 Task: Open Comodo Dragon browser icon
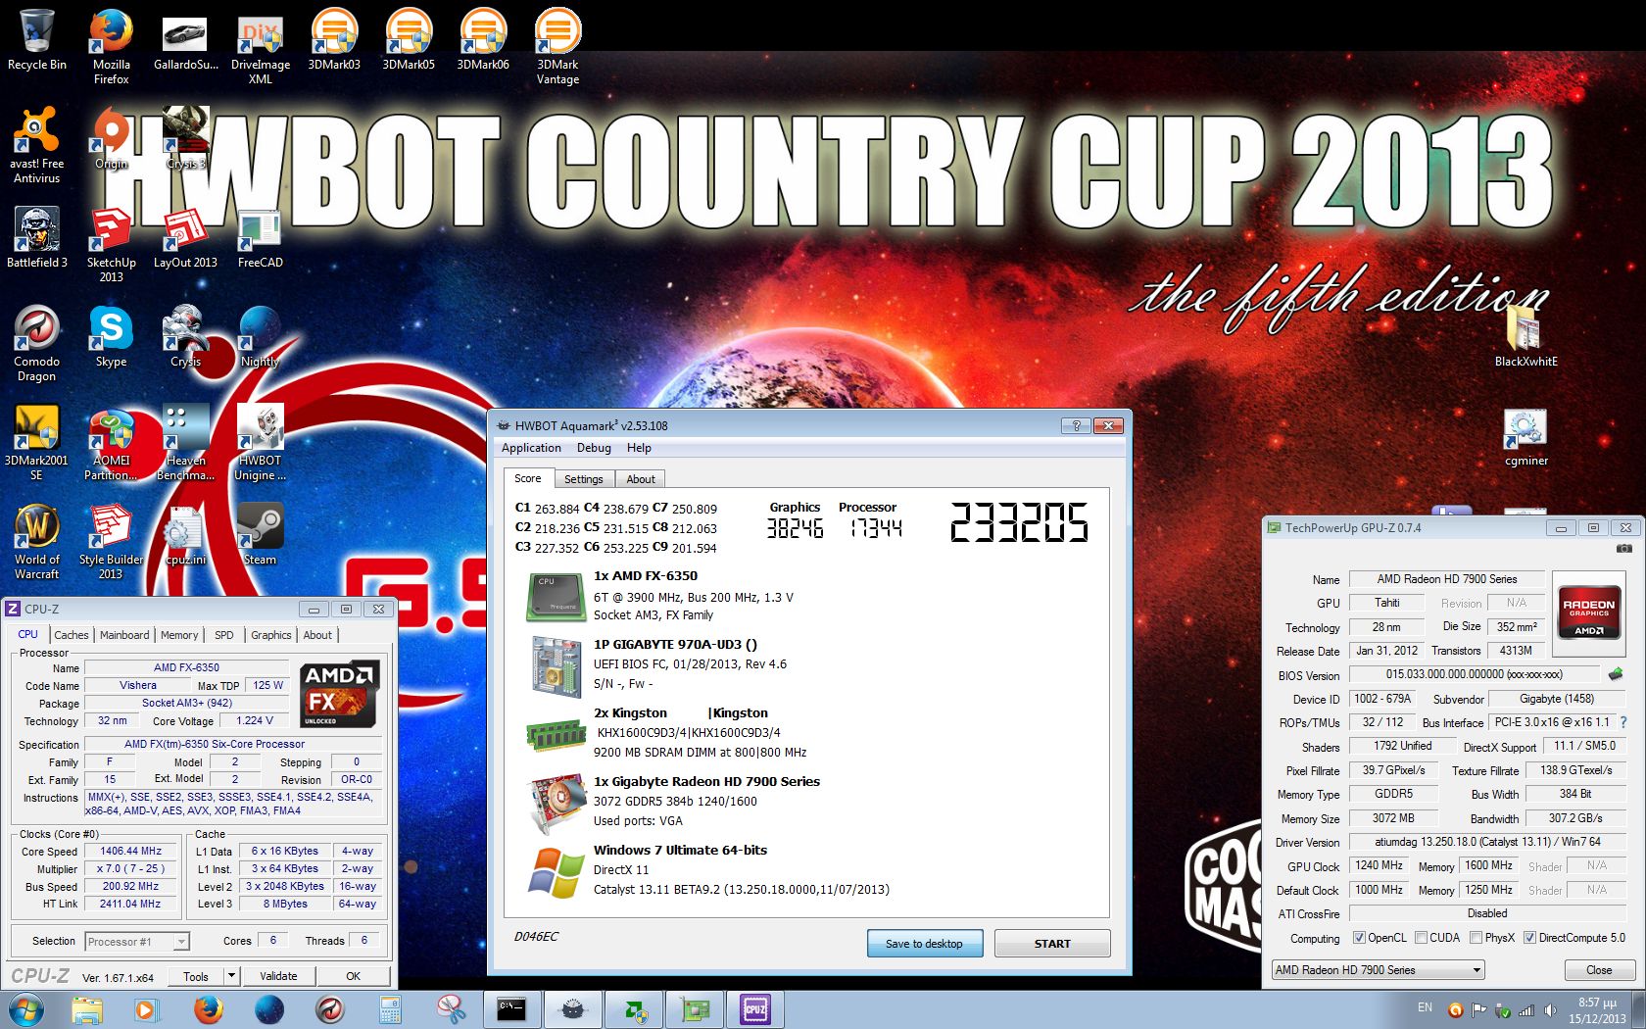tap(37, 343)
